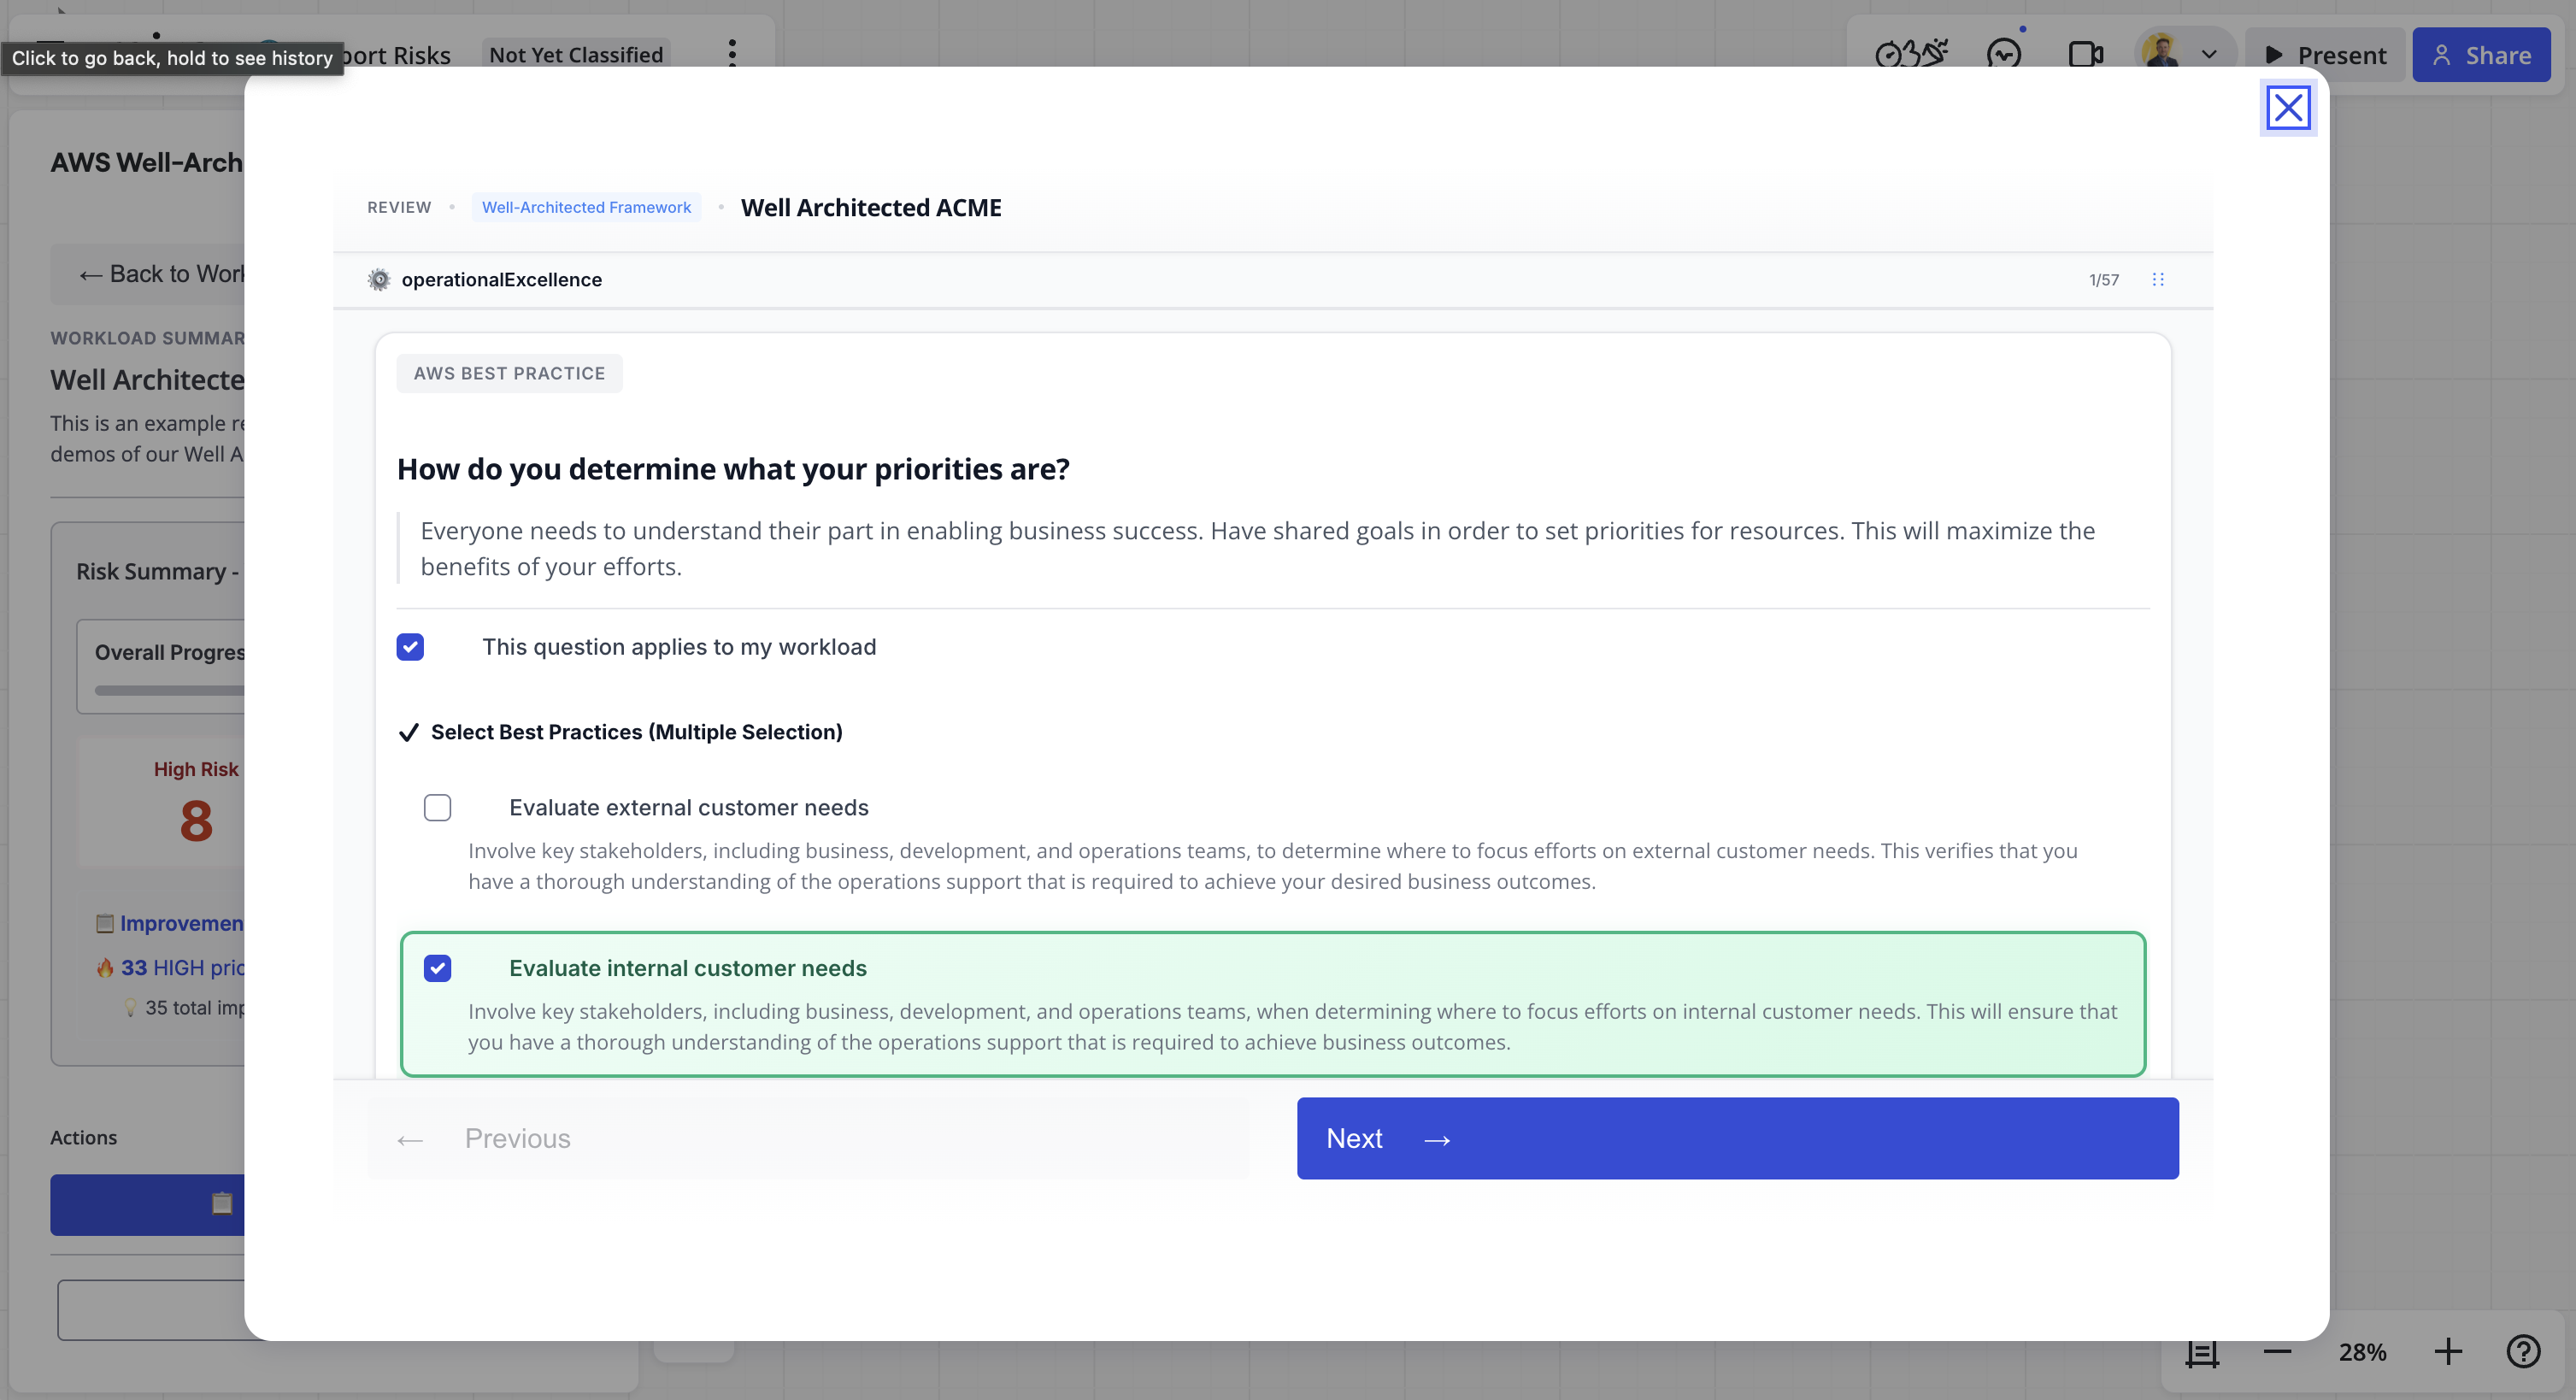The width and height of the screenshot is (2576, 1400).
Task: Zoom out with the minus icon
Action: [2276, 1352]
